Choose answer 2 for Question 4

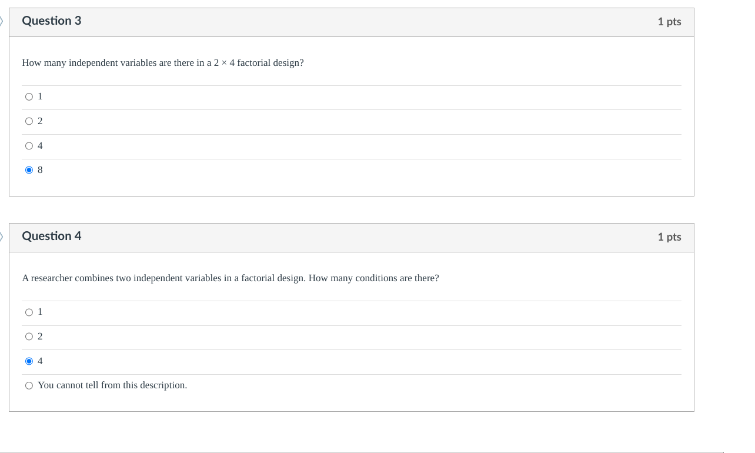click(29, 337)
